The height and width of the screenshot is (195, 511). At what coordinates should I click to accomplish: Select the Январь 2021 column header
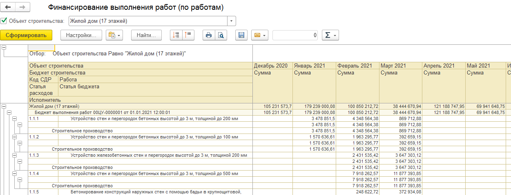click(x=314, y=66)
